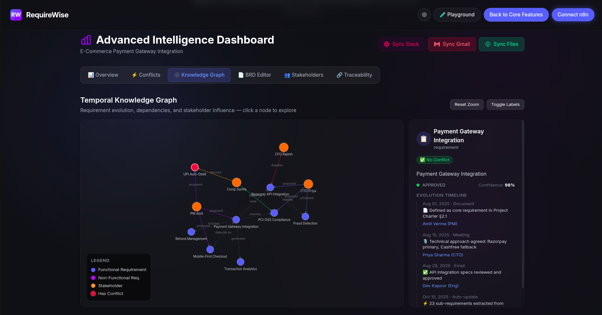Viewport: 602px width, 315px height.
Task: Click the Has Conflict red legend swatch
Action: pos(93,294)
